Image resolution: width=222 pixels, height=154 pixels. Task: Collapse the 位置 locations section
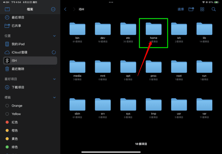point(54,36)
